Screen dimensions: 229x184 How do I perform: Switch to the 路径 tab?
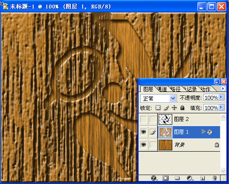[x=175, y=89]
